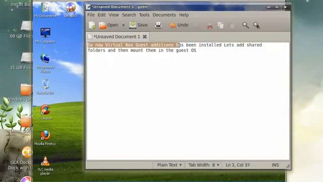The height and width of the screenshot is (182, 323).
Task: Open the Documents menu
Action: pos(164,15)
